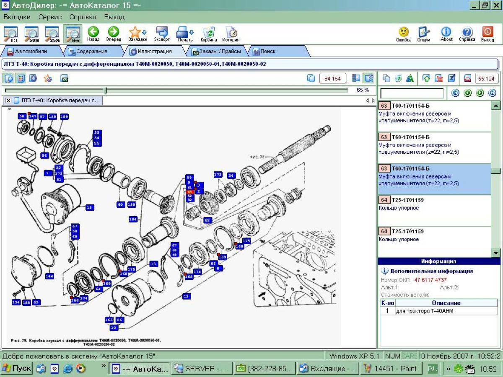Click callout number 15 on diagram
The height and width of the screenshot is (377, 503).
[x=89, y=207]
